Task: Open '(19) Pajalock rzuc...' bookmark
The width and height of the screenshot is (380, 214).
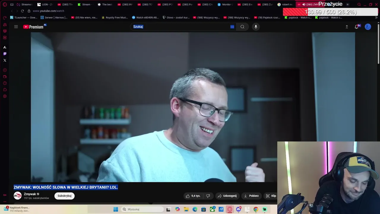Action: (267, 18)
